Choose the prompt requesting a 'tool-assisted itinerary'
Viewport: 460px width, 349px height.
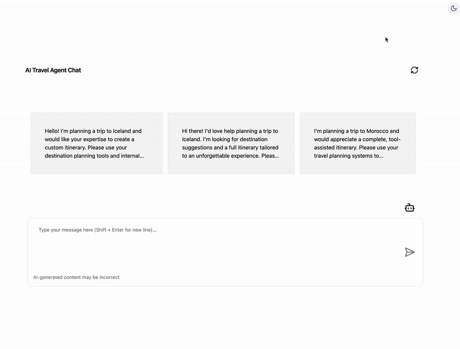coord(358,143)
